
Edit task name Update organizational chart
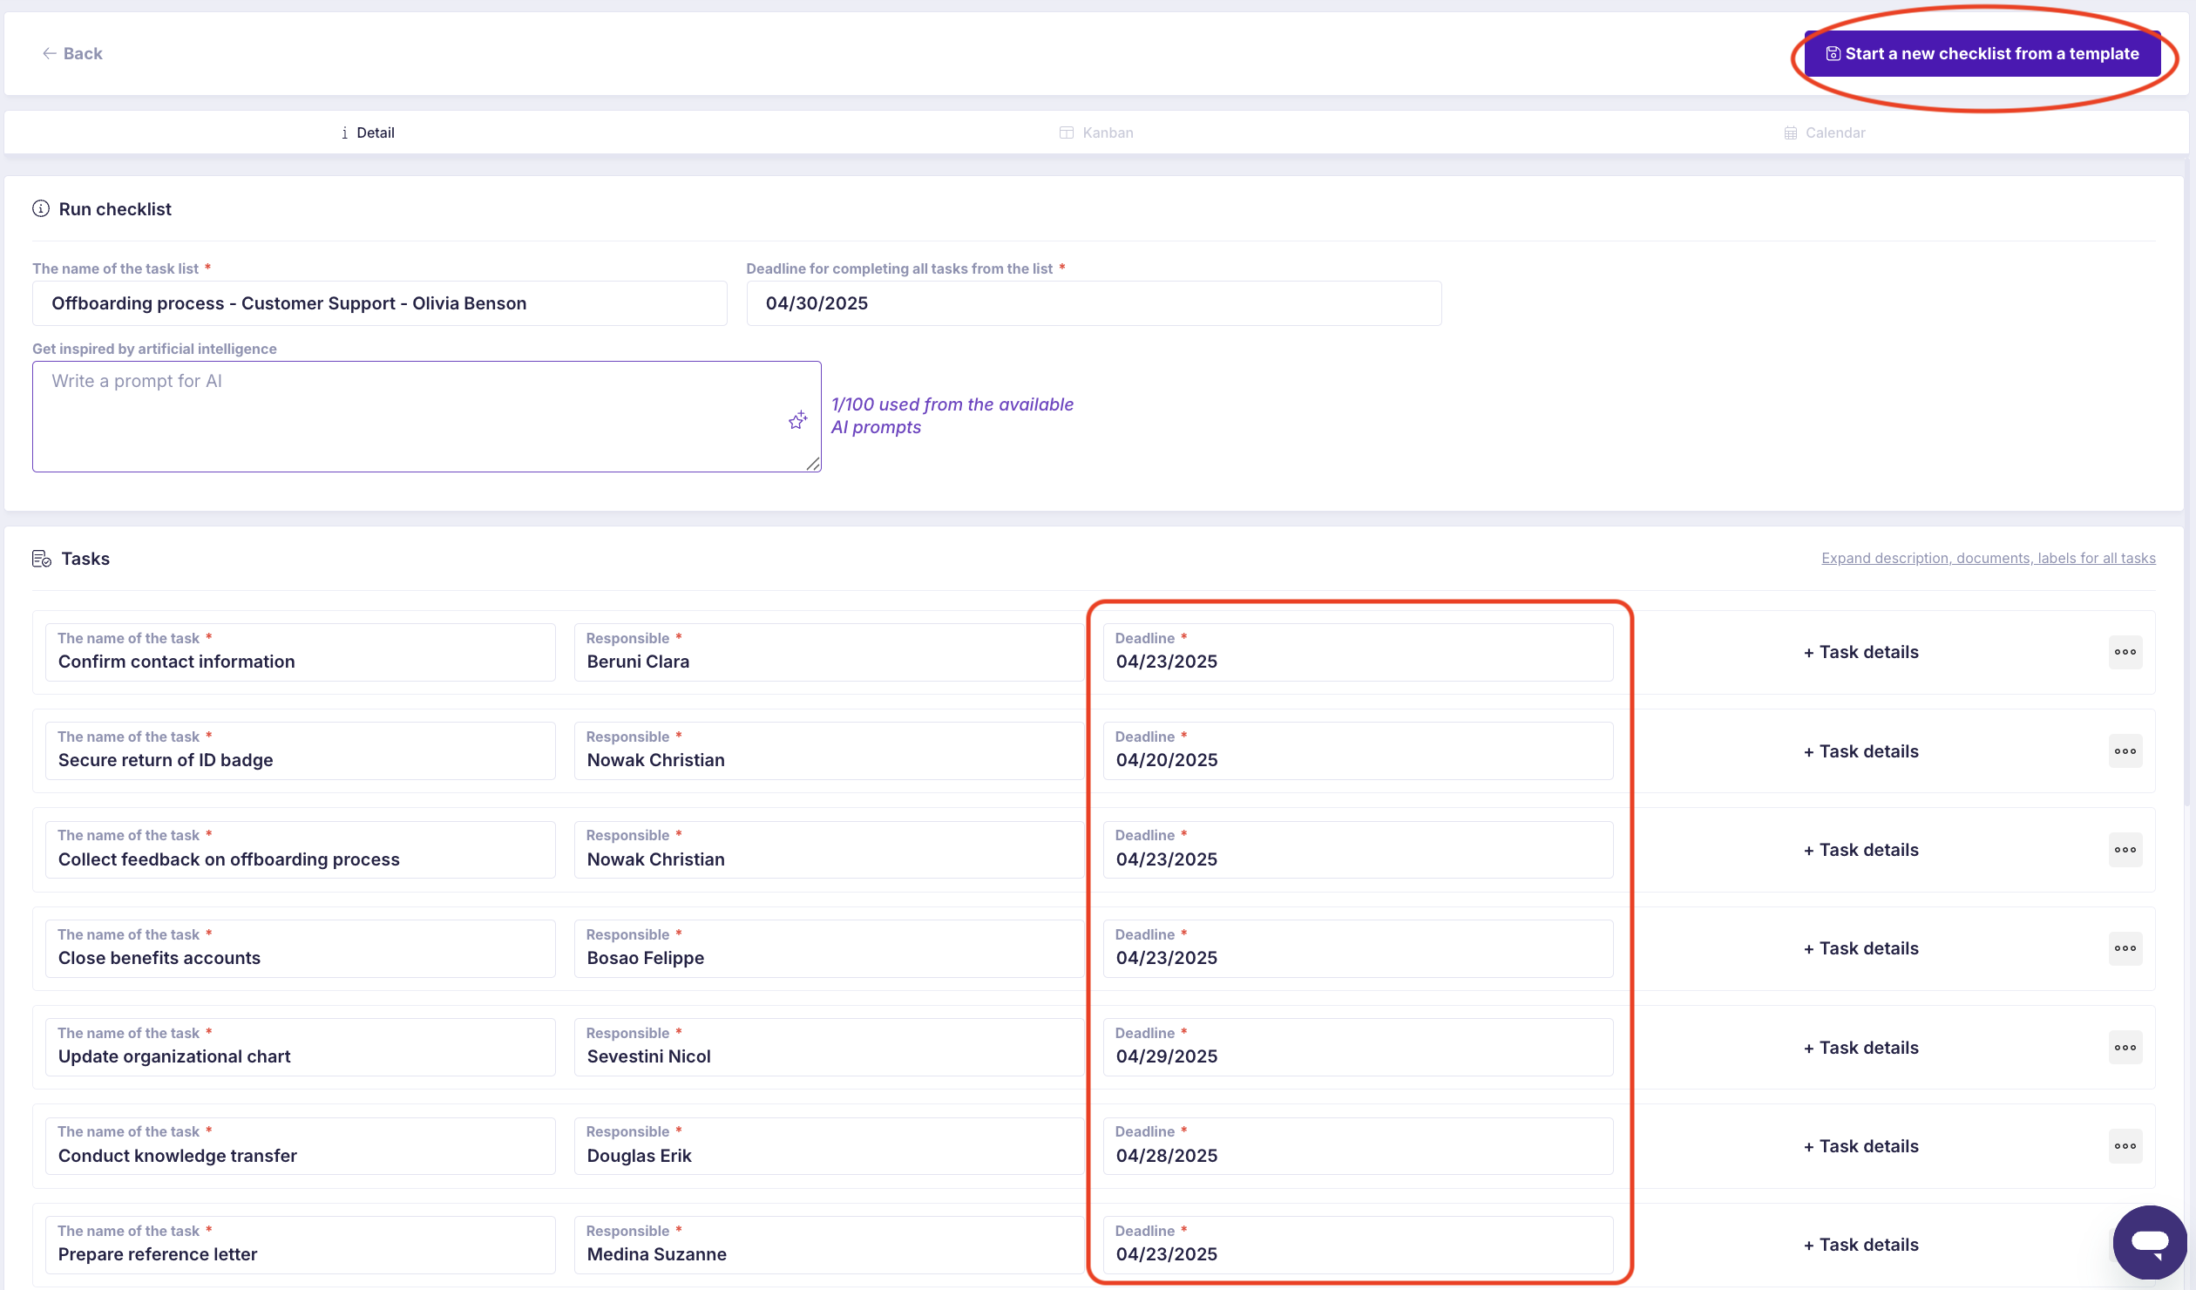coord(301,1047)
